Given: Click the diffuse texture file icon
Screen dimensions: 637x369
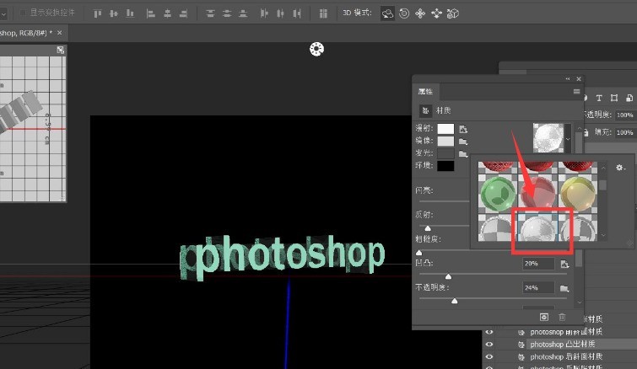Looking at the screenshot, I should tap(462, 130).
